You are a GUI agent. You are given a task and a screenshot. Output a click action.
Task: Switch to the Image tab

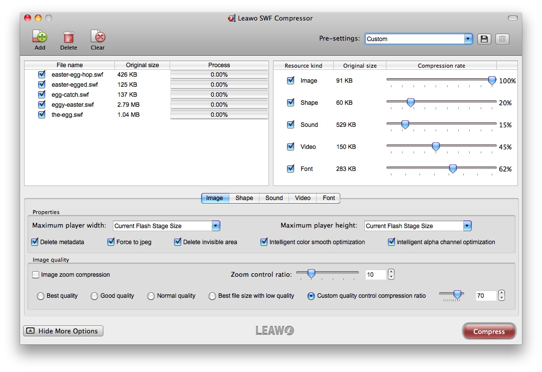coord(215,198)
